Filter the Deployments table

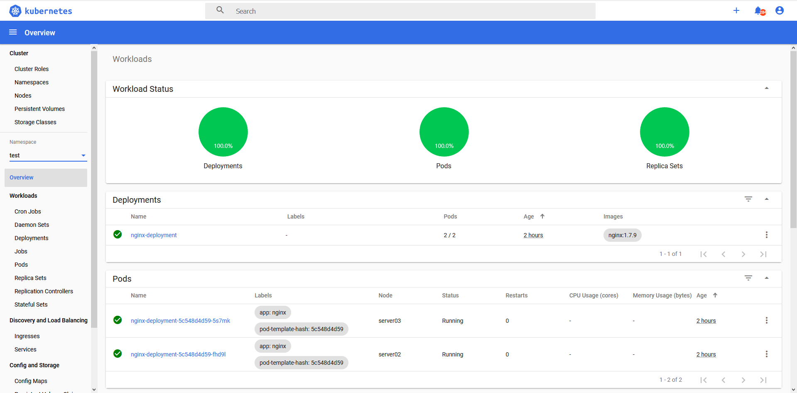click(x=748, y=199)
